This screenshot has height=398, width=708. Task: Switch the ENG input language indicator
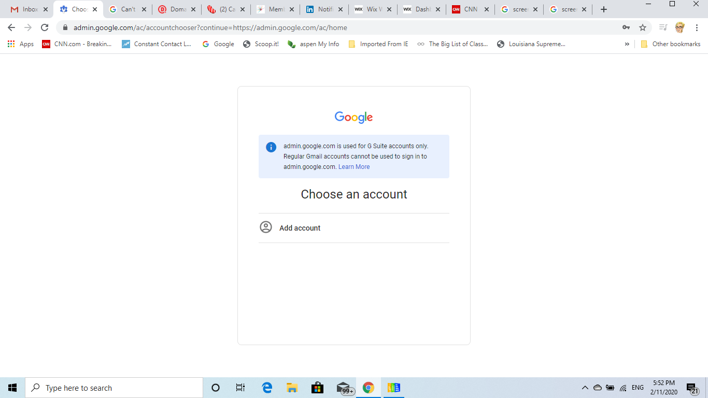coord(638,388)
